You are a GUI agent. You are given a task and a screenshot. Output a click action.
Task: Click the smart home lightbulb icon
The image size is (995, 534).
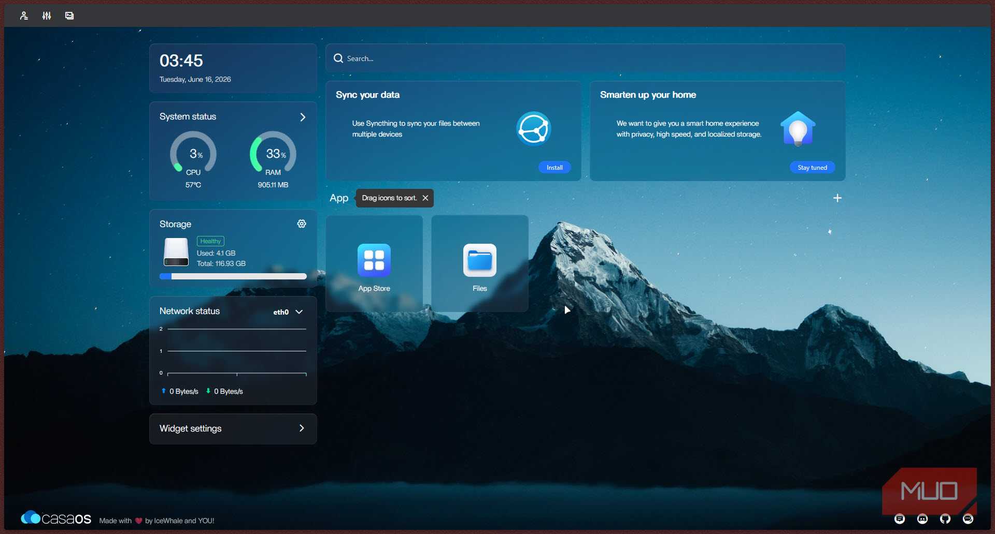pos(798,129)
